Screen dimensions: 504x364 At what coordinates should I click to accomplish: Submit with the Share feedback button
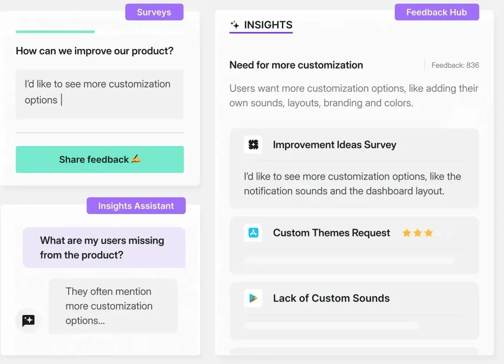point(100,160)
